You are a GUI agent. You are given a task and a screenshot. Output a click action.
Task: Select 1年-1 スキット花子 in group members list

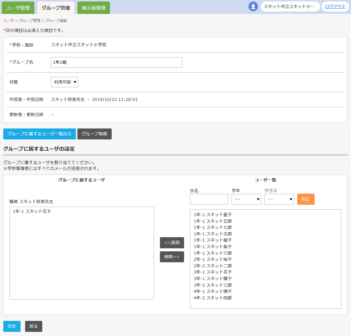[32, 211]
